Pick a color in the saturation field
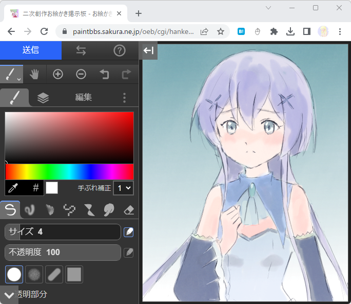 coord(69,138)
